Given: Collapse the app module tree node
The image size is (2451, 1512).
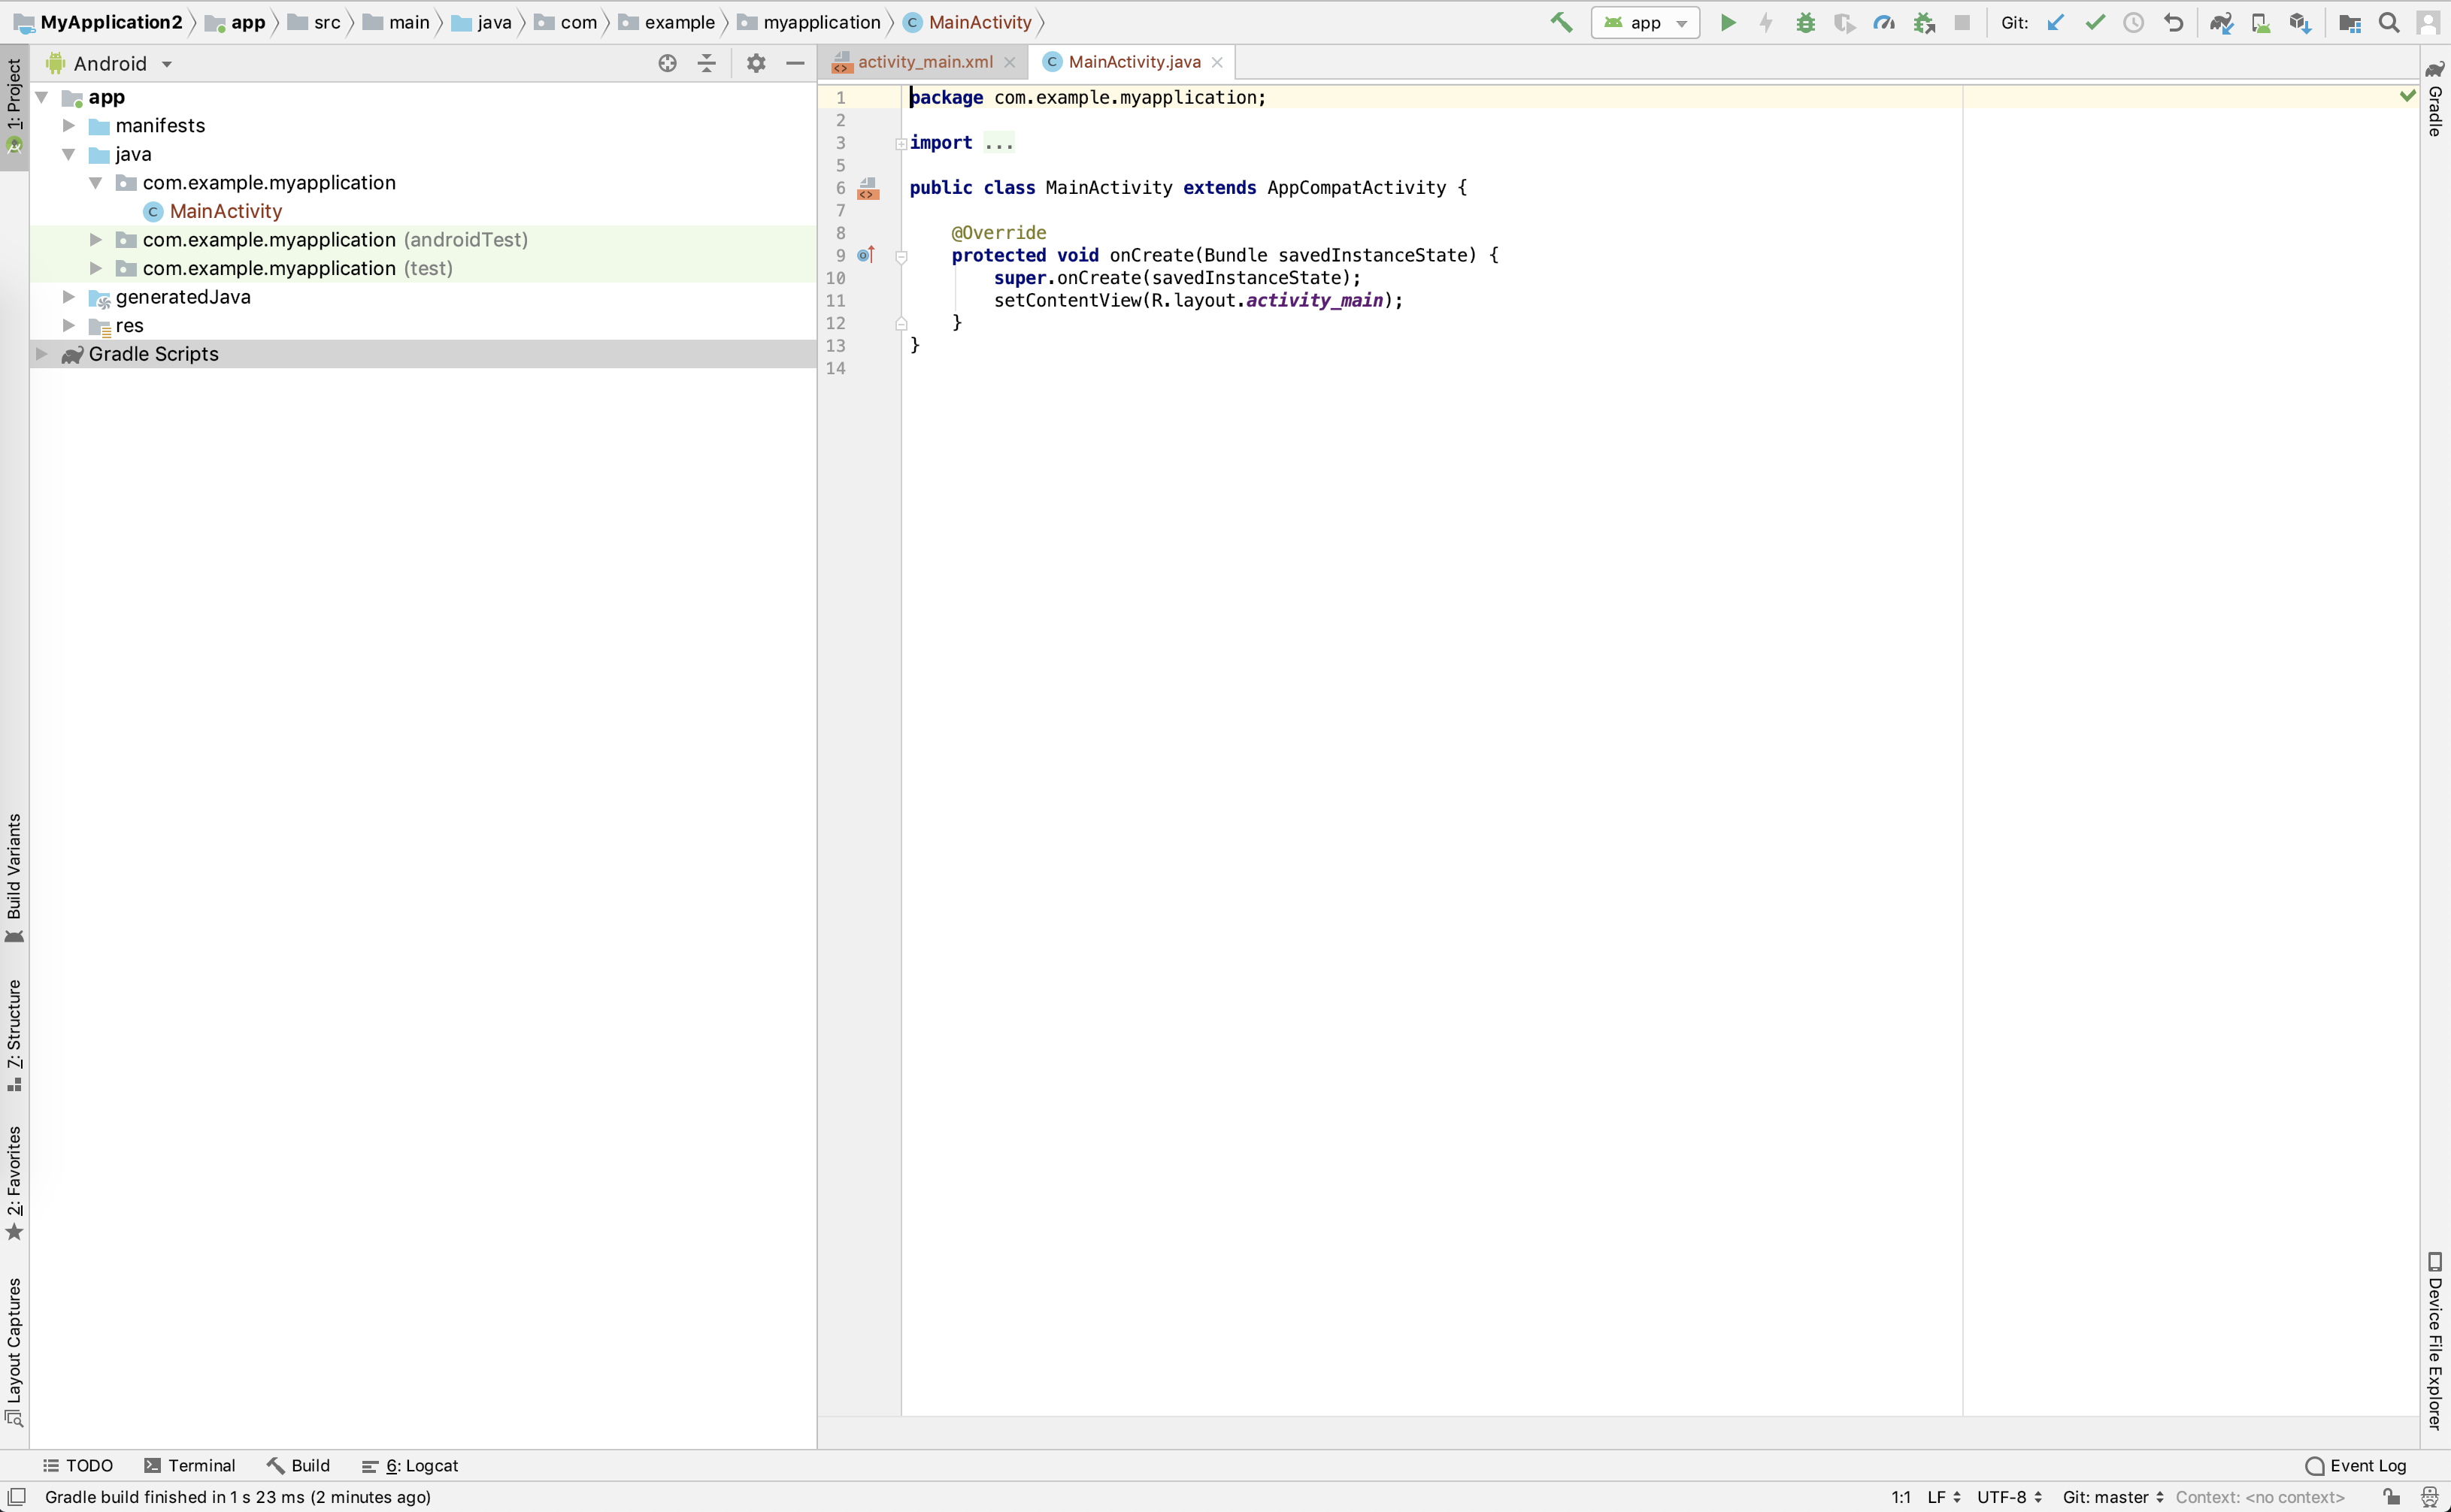Looking at the screenshot, I should click(42, 97).
